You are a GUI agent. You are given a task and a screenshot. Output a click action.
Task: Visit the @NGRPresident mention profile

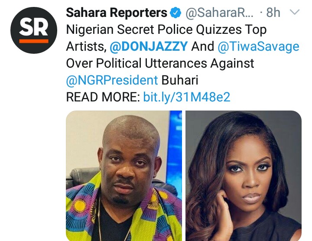(x=112, y=80)
